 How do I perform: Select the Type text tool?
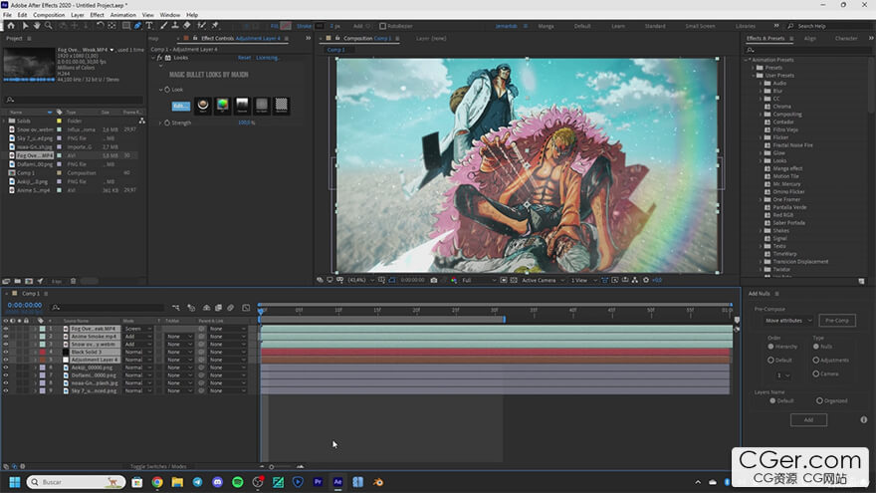(x=149, y=26)
